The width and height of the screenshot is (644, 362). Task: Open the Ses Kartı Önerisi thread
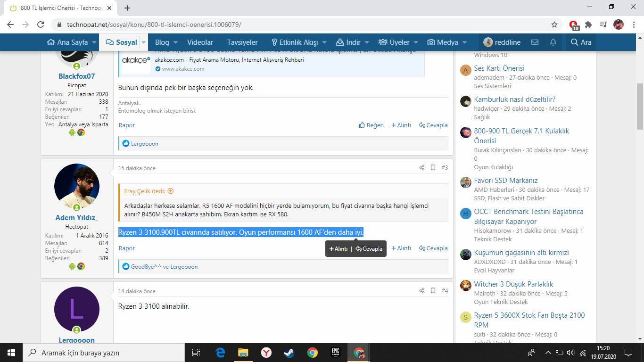(499, 68)
